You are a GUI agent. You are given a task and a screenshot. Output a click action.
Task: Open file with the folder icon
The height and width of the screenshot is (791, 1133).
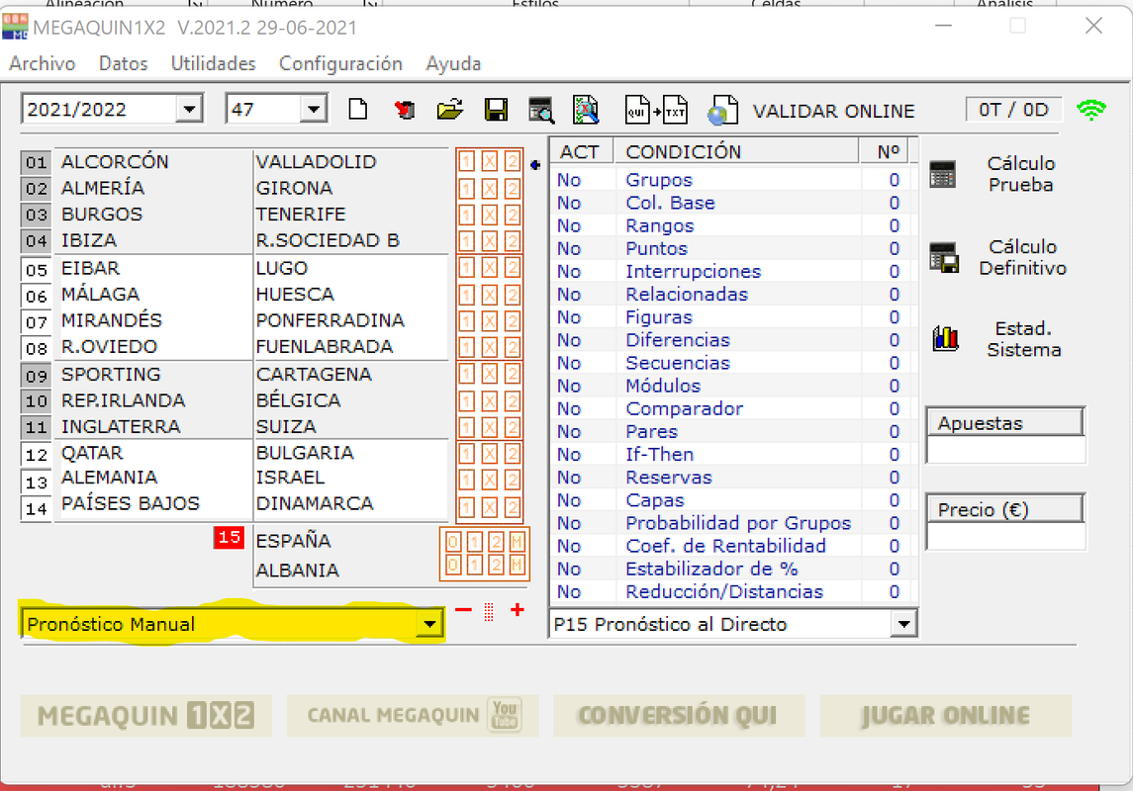tap(449, 111)
